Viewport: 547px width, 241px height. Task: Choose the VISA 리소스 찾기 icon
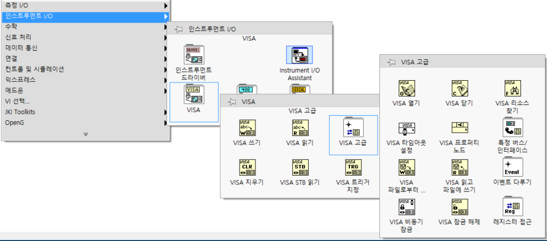512,89
